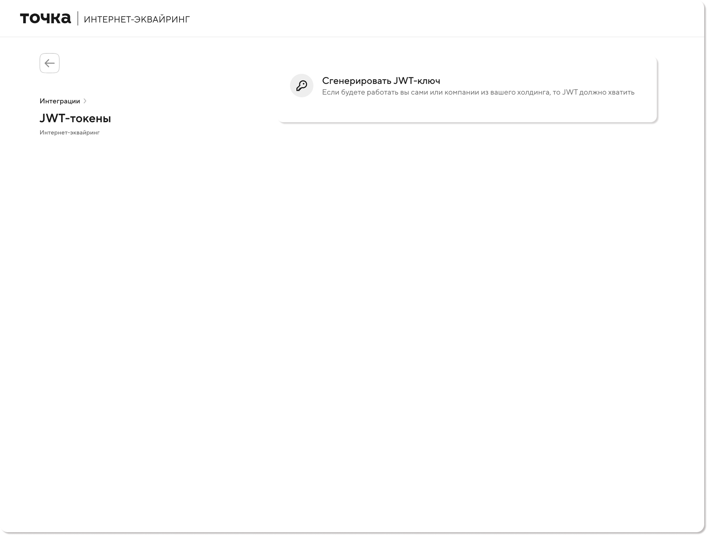
Task: Click the blank bottom area of the generate card
Action: click(467, 112)
